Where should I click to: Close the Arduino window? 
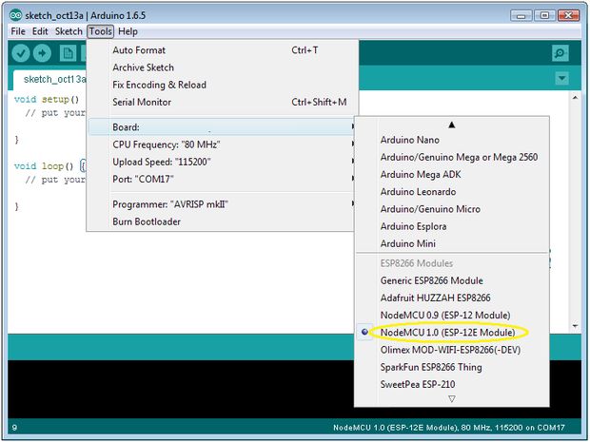pos(568,15)
